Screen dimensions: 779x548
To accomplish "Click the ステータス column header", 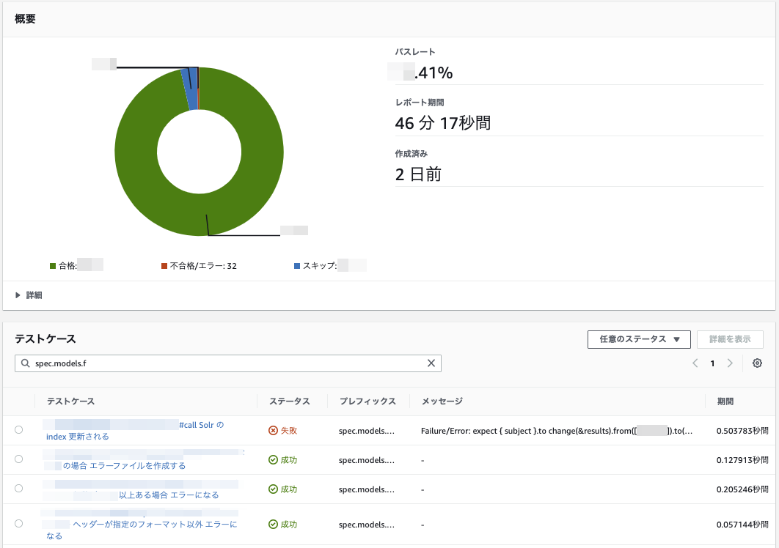I will [x=289, y=401].
